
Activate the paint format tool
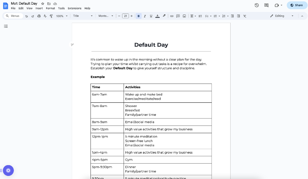coord(51,16)
